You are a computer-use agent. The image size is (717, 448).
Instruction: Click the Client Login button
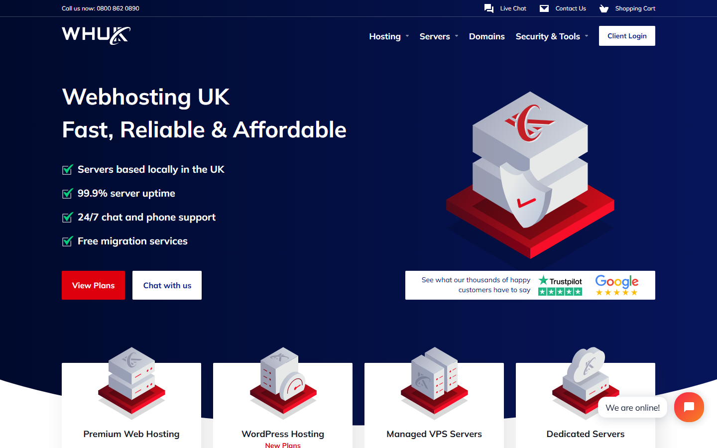pos(627,36)
